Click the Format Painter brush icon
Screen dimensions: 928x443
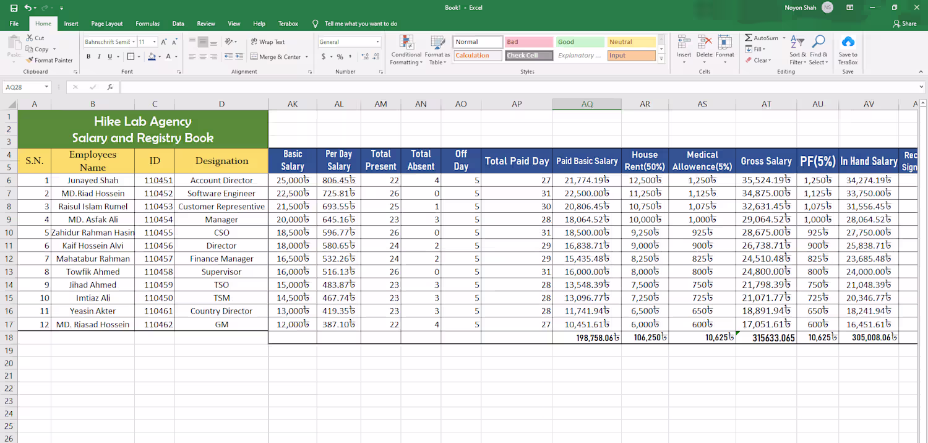(30, 61)
